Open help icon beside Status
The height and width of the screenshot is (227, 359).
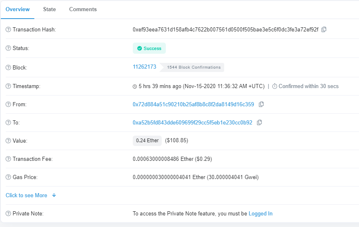[8, 48]
